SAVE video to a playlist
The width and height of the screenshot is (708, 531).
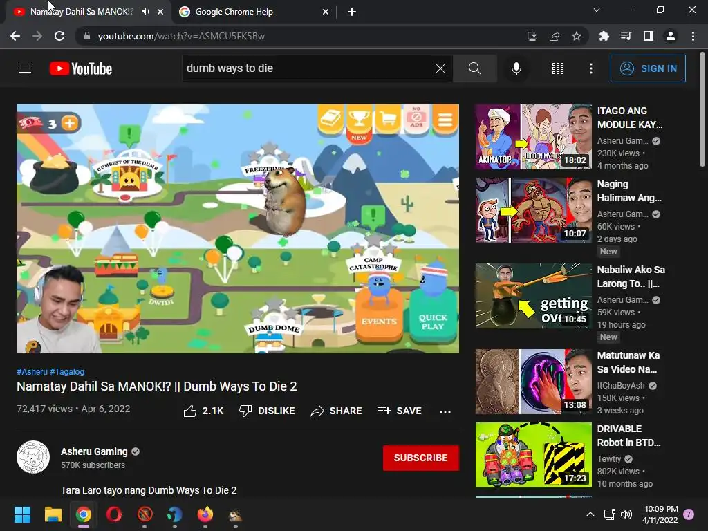click(399, 411)
